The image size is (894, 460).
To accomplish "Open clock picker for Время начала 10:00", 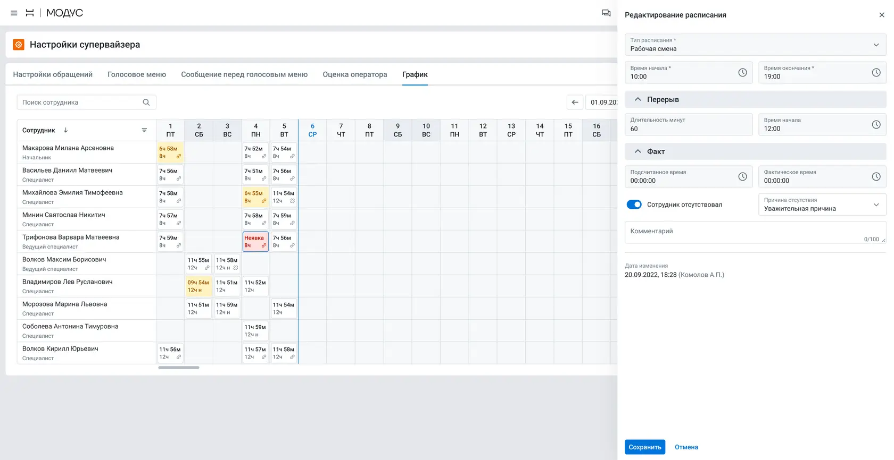I will [742, 72].
